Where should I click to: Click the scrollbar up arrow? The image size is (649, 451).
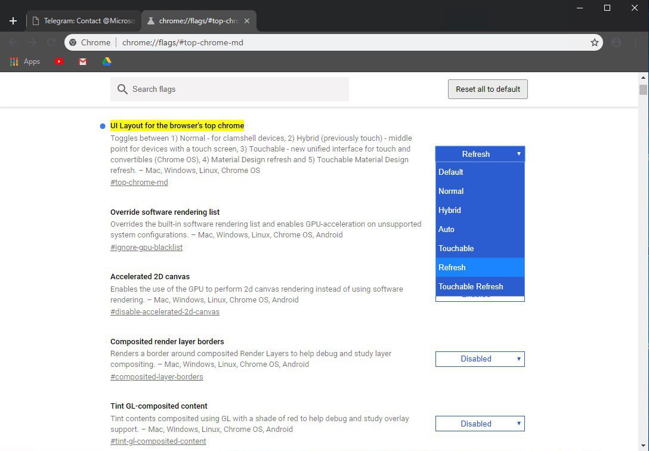click(643, 78)
